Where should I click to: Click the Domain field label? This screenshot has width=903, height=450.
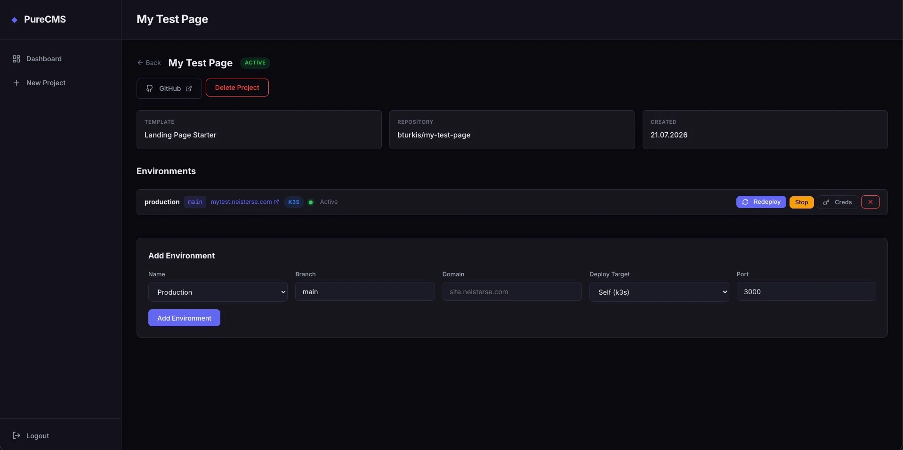[453, 274]
